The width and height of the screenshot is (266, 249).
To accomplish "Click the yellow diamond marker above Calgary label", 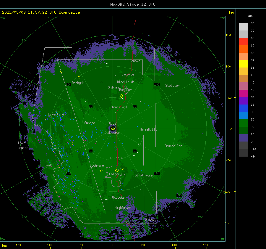I will point(117,171).
